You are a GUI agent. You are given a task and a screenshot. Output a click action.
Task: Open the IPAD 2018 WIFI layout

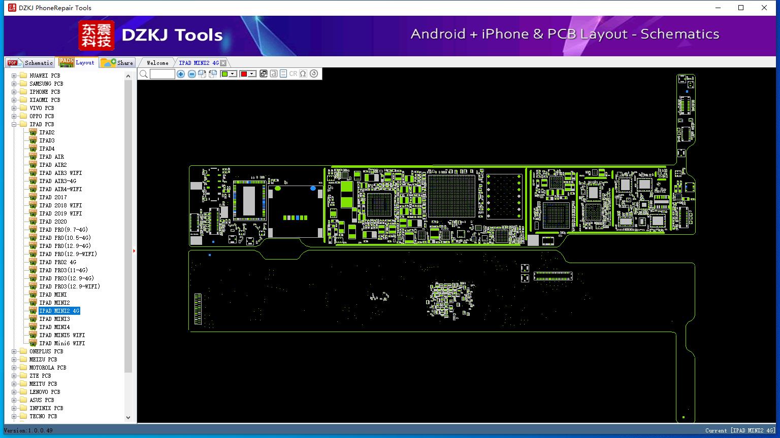(60, 205)
